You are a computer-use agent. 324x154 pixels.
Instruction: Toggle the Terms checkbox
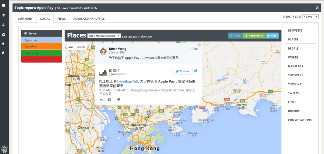click(26, 33)
